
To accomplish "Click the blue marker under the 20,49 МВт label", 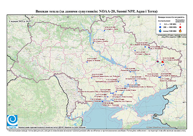I will (x=136, y=80).
